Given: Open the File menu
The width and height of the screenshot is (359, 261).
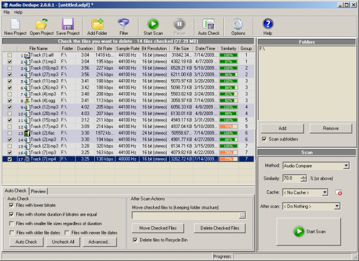Looking at the screenshot, I should (x=6, y=12).
